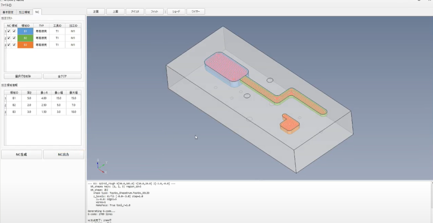Click the 領域ID header in 加工リスト
433x223 pixels.
pyautogui.click(x=25, y=26)
